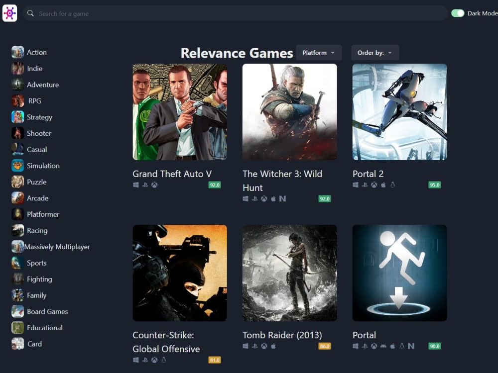The height and width of the screenshot is (373, 498).
Task: Click The Witcher 3: Wild Hunt title
Action: point(282,181)
